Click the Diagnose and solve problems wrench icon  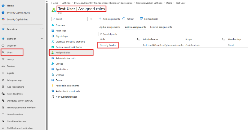point(53,42)
